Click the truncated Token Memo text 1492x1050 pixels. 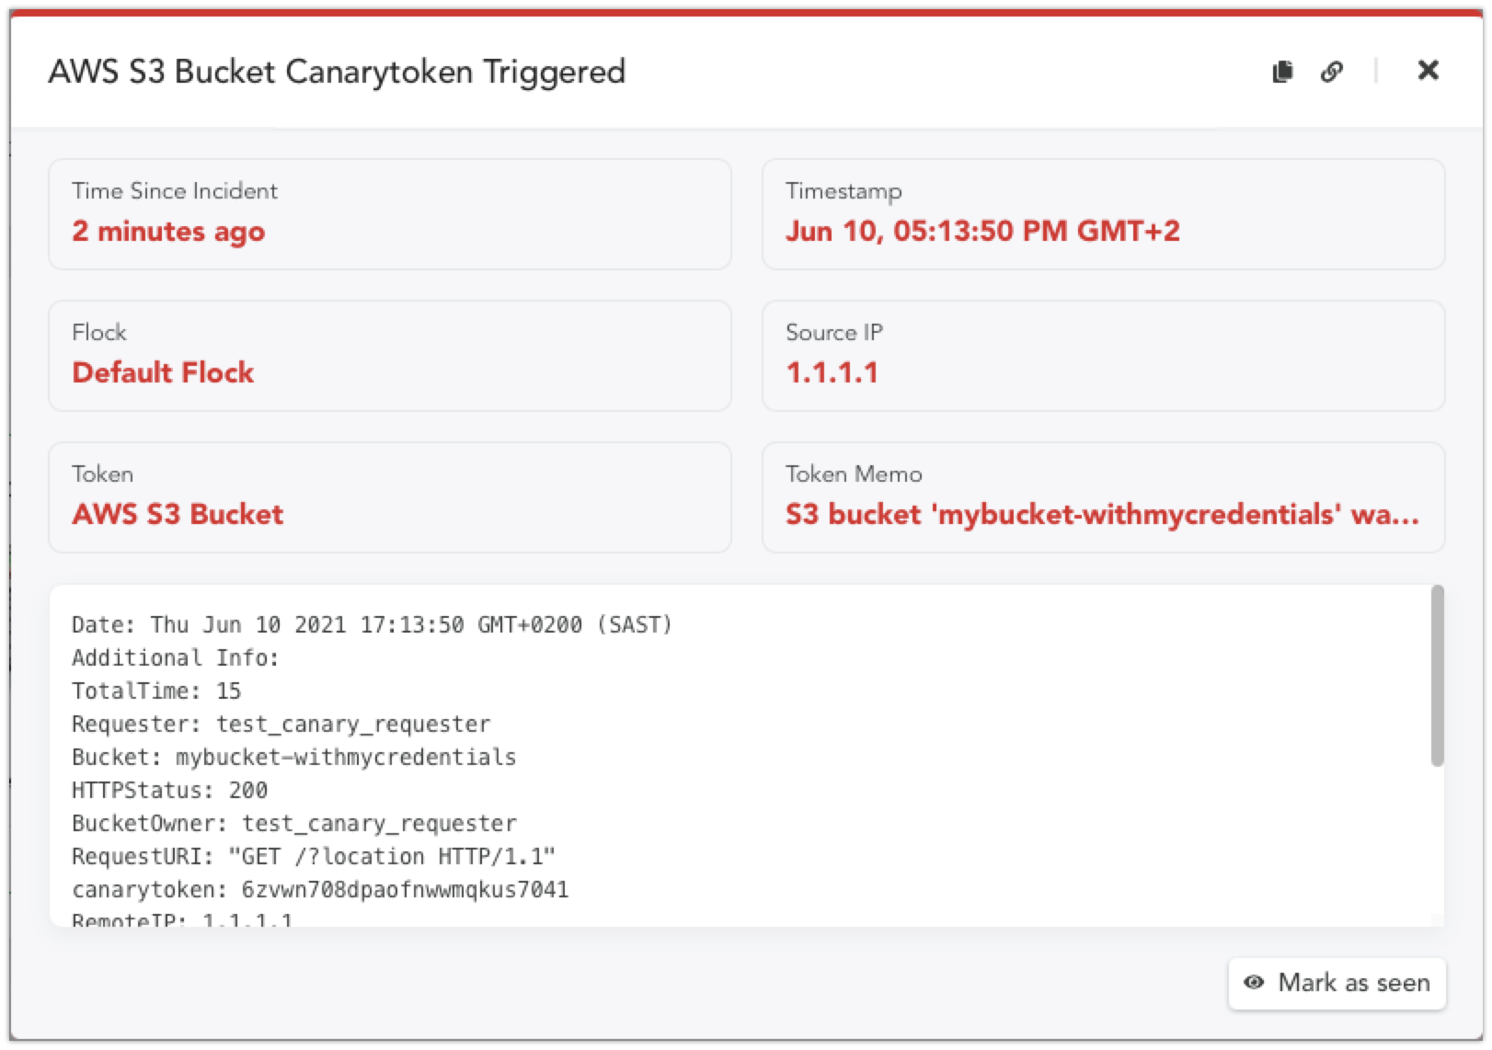click(1102, 514)
